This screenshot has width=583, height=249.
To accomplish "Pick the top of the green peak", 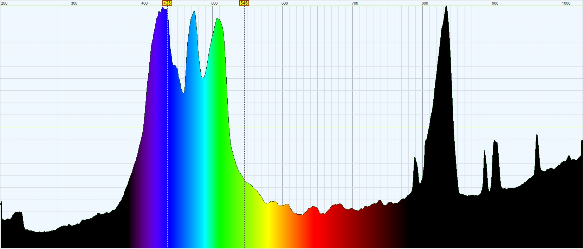I will pyautogui.click(x=218, y=19).
